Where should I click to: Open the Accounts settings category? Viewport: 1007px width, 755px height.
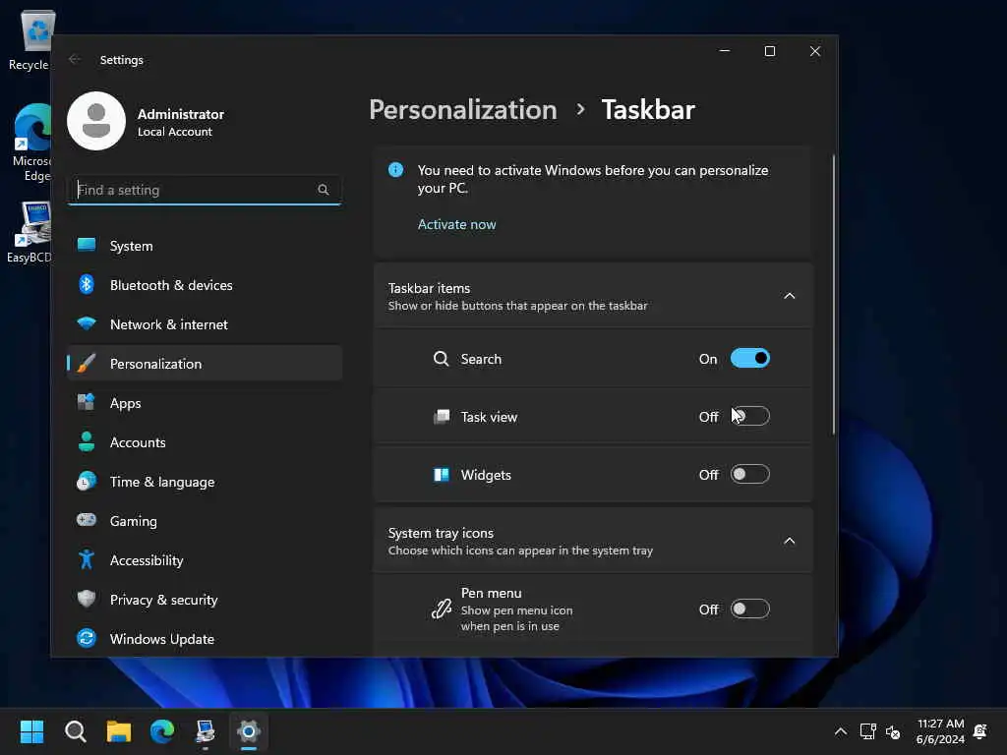(x=205, y=442)
